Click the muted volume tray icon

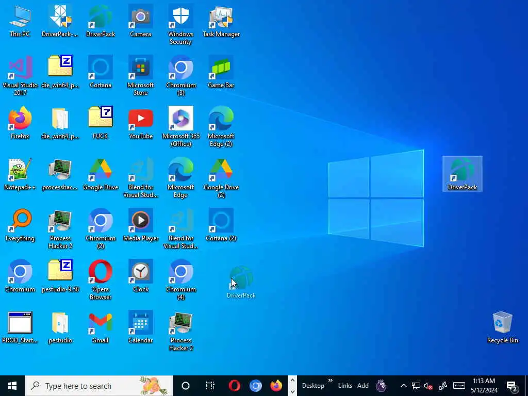(x=428, y=386)
